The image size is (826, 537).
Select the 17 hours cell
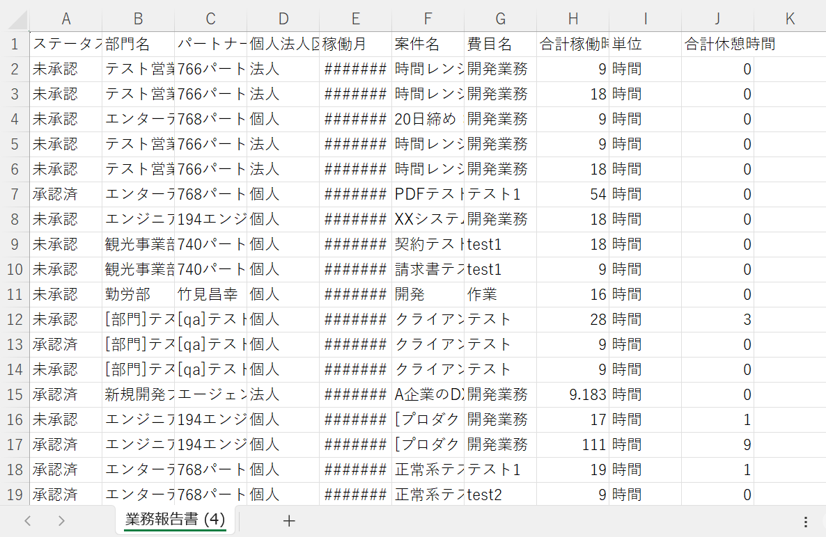572,419
